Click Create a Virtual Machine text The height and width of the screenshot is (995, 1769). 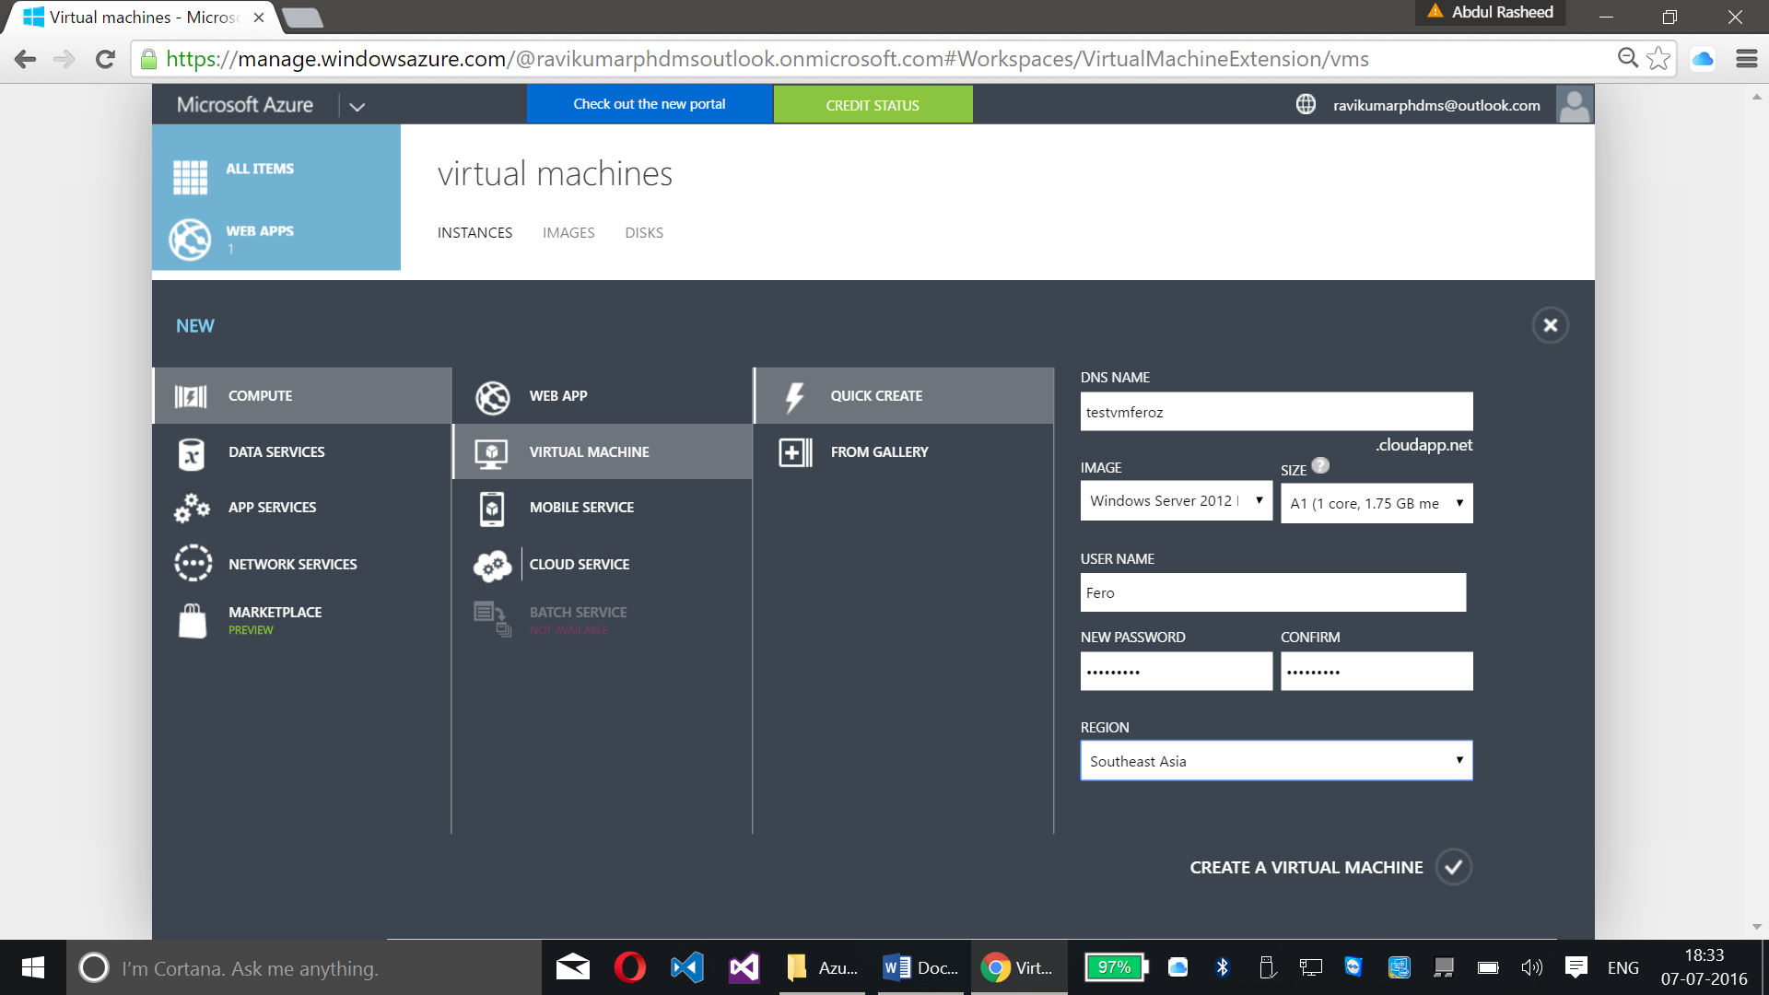pos(1306,867)
